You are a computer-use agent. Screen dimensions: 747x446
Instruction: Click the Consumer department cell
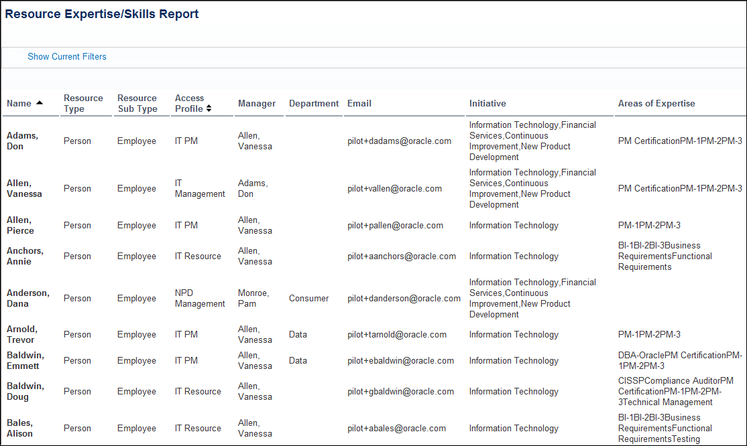click(x=308, y=299)
